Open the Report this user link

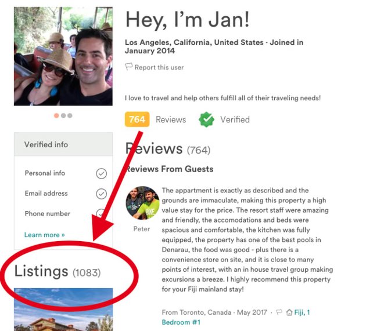coord(159,67)
